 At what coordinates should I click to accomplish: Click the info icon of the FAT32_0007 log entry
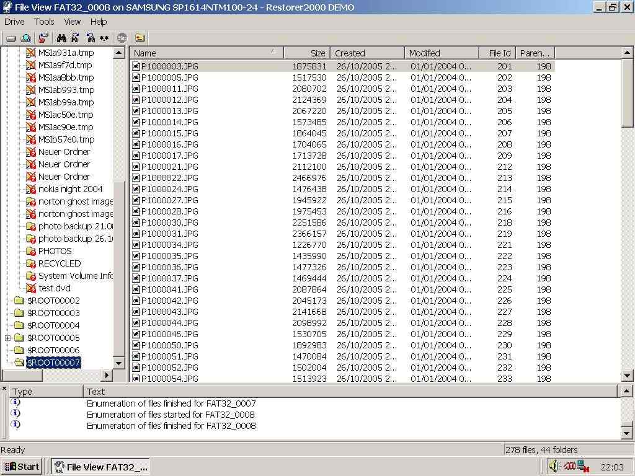click(x=16, y=402)
